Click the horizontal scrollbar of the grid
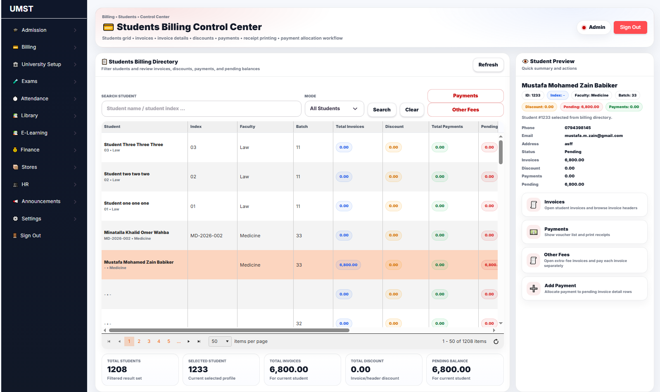Screen dimensions: 660x392 point(229,330)
